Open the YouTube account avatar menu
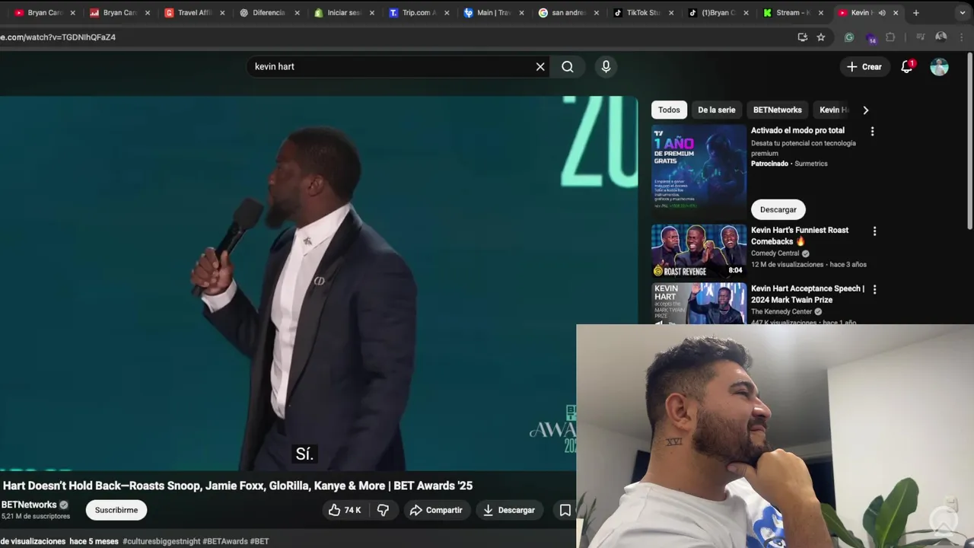The height and width of the screenshot is (548, 974). (940, 67)
